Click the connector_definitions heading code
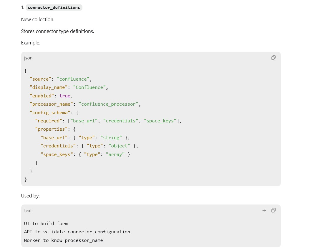The height and width of the screenshot is (251, 320). tap(54, 8)
